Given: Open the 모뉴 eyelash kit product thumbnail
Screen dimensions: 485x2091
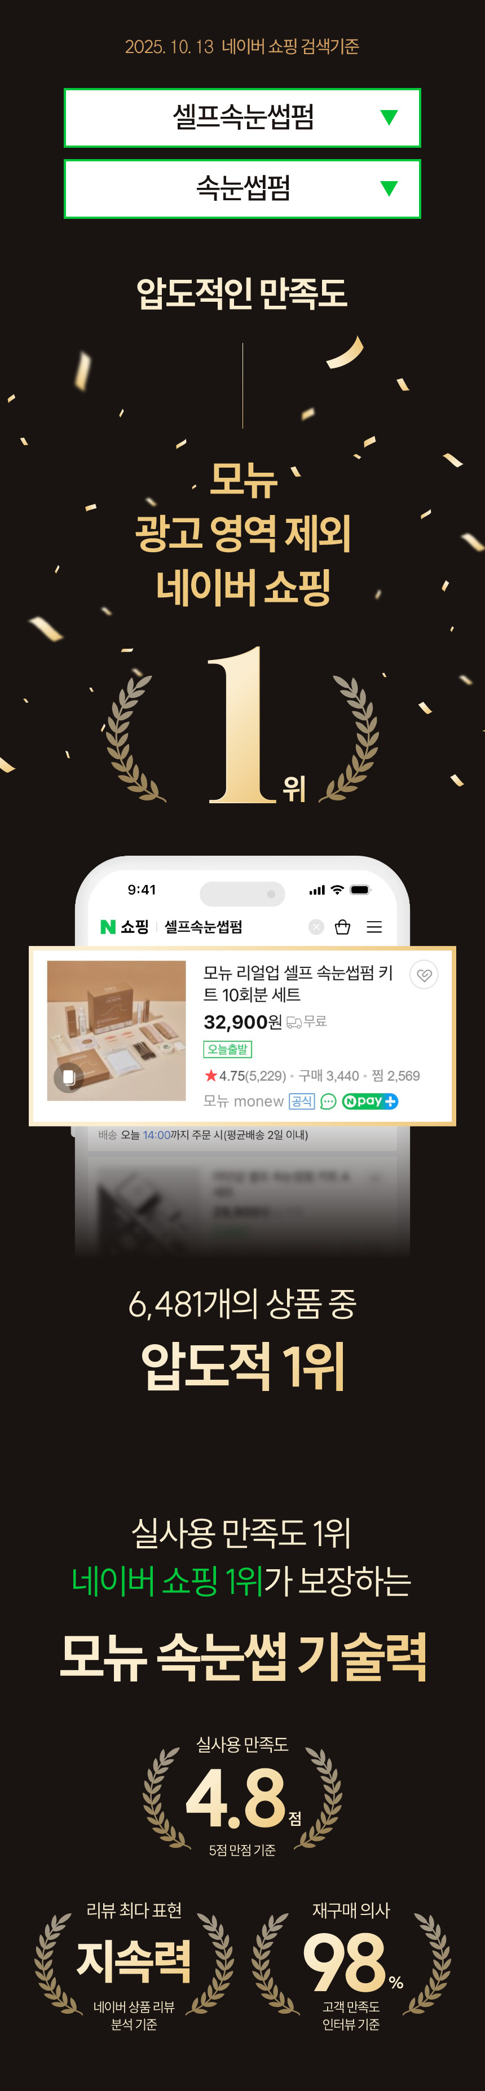Looking at the screenshot, I should [117, 1031].
